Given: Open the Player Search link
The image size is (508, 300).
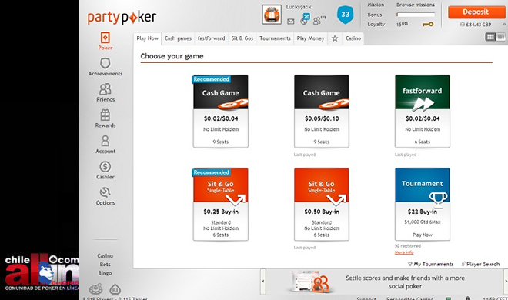Looking at the screenshot, I should point(480,264).
